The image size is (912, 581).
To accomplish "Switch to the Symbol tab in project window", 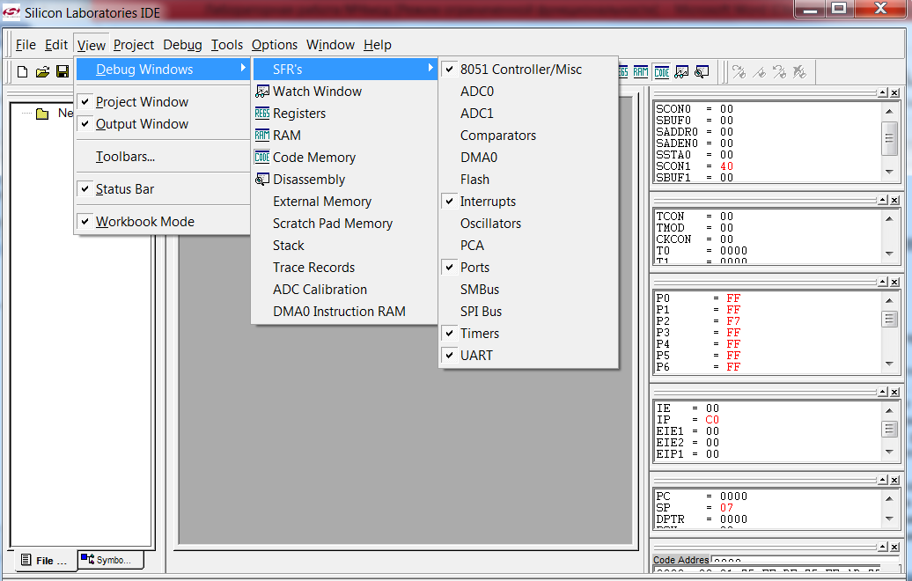I will tap(111, 560).
